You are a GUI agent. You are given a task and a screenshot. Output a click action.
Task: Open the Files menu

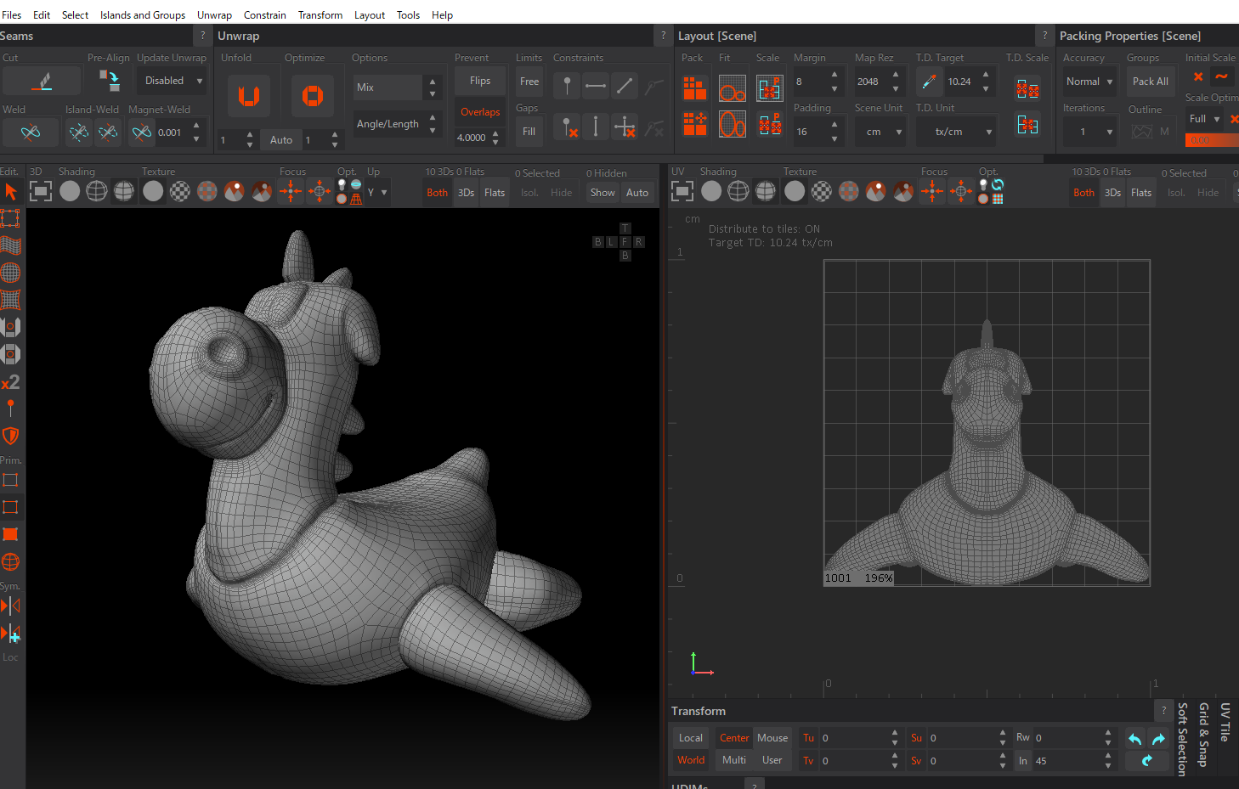tap(12, 15)
